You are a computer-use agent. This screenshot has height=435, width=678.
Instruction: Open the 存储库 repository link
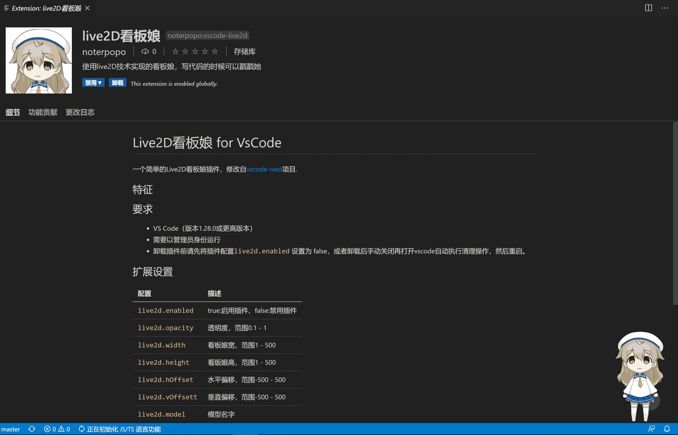pos(245,51)
